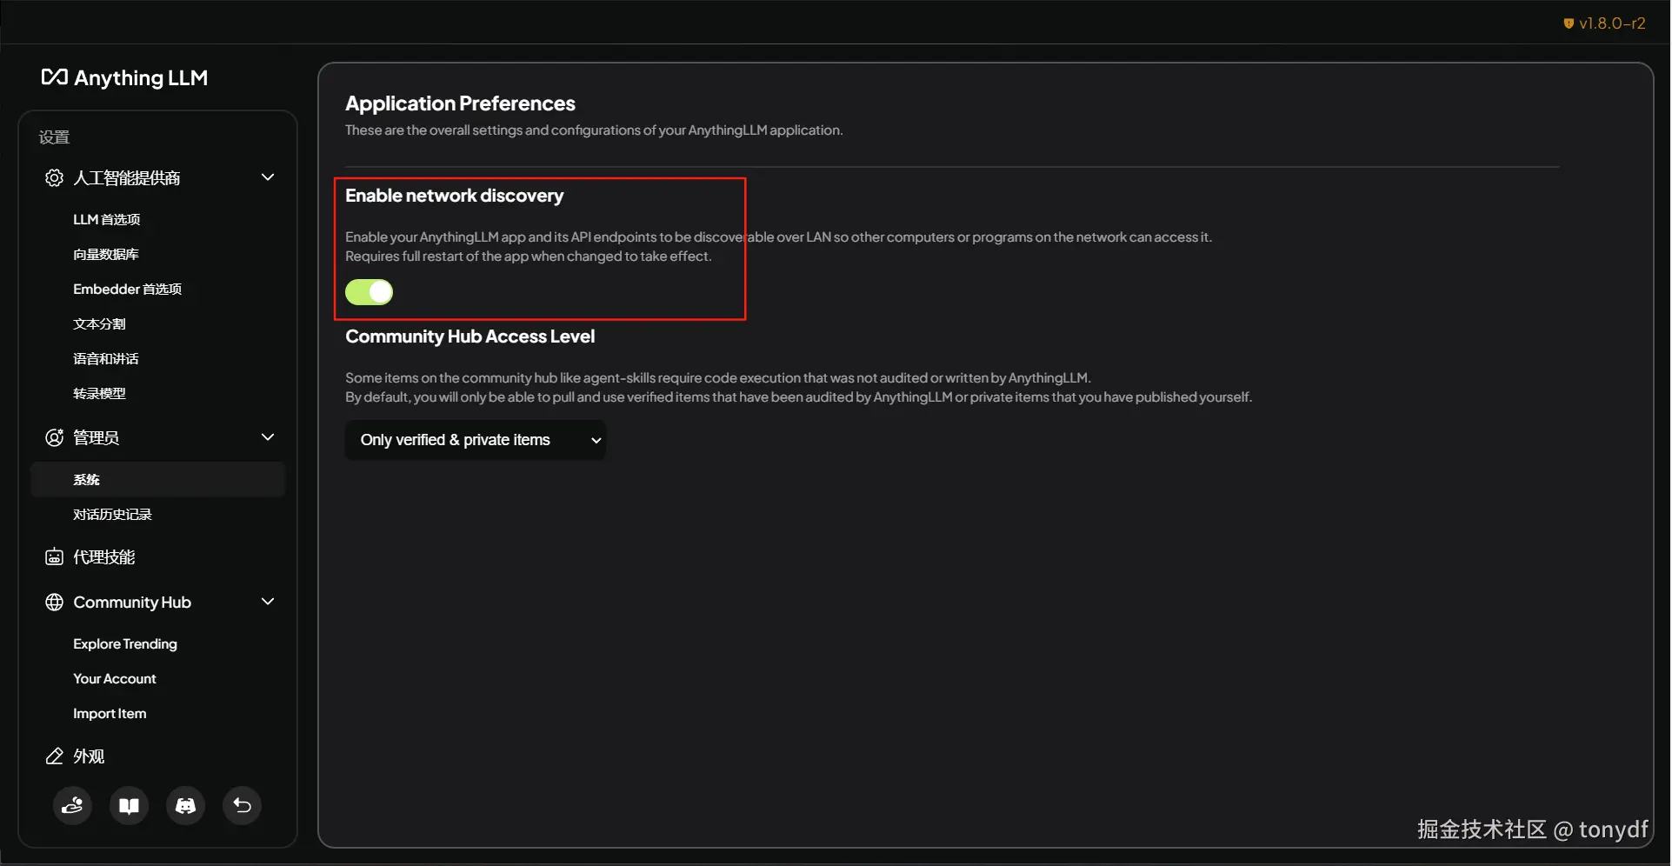Open the documentation book icon

click(130, 806)
